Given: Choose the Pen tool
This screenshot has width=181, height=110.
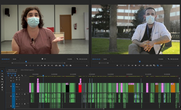Looking at the screenshot, I should [x=2, y=84].
